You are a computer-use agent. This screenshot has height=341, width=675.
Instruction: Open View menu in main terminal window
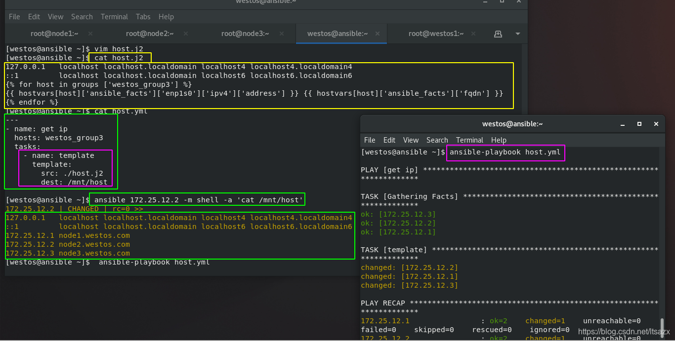pyautogui.click(x=55, y=16)
